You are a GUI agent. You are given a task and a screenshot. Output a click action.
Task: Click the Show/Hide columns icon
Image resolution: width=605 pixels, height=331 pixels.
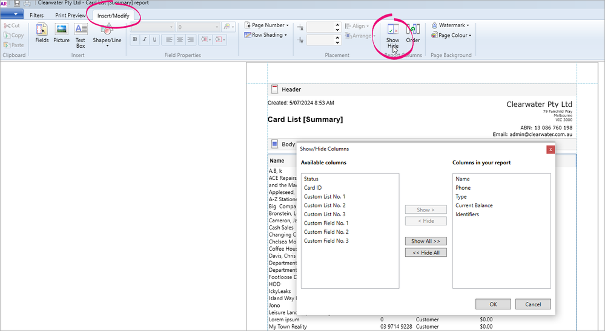393,33
